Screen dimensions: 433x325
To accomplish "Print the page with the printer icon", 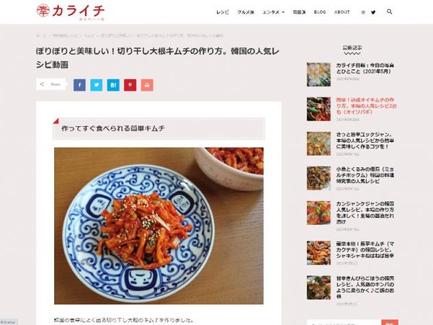I will (147, 85).
